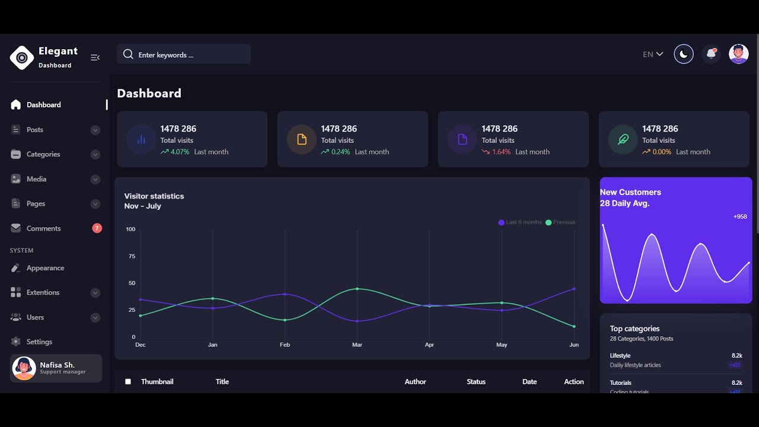
Task: Click the green trend arrow beside 4.07%
Action: [x=164, y=152]
